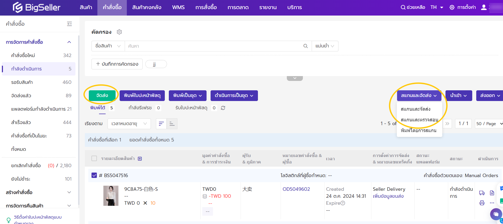Click the filter settings gear icon
Screen dimensions: 503x224
click(x=119, y=32)
